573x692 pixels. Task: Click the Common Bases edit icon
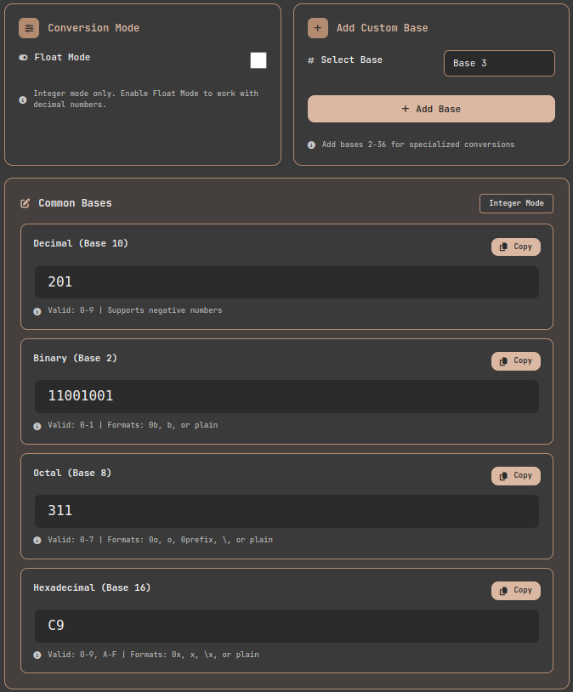tap(26, 203)
